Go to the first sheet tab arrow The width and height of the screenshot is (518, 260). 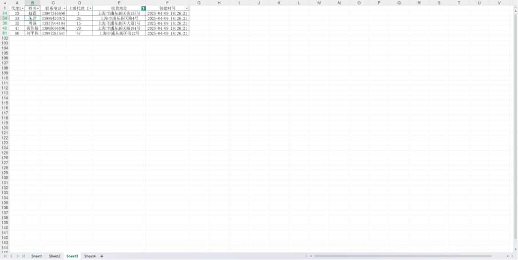[5, 256]
